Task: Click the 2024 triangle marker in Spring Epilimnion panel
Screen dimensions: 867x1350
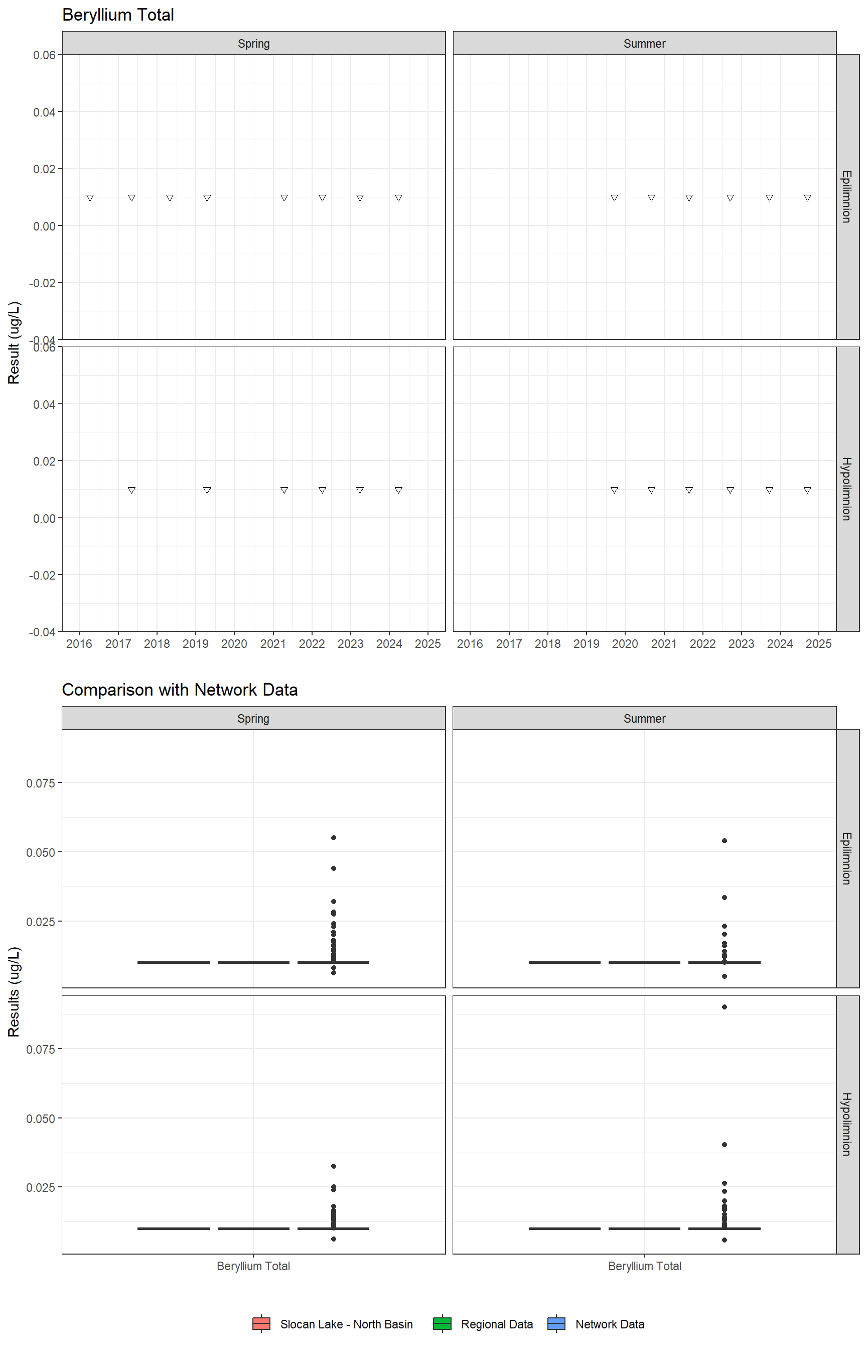Action: click(x=398, y=198)
